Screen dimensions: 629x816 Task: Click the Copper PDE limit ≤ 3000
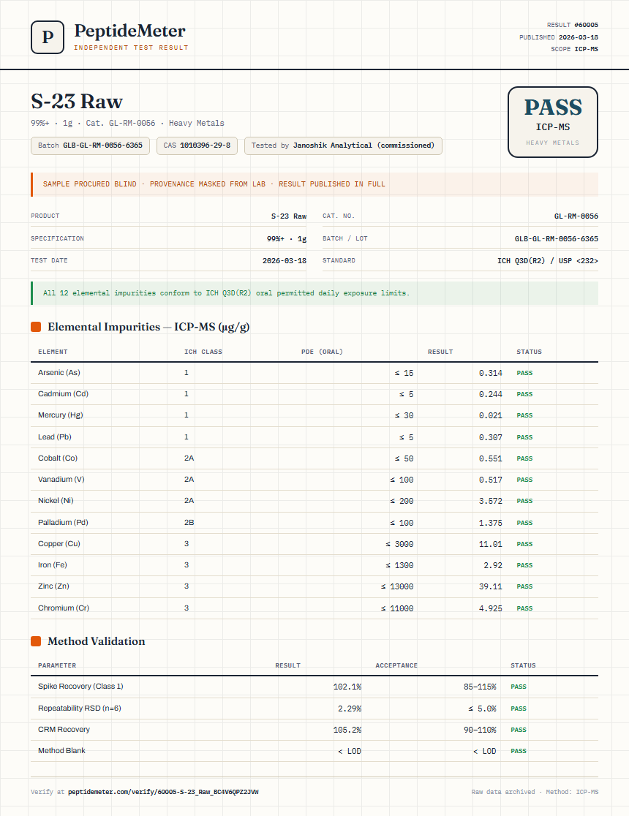(x=399, y=544)
